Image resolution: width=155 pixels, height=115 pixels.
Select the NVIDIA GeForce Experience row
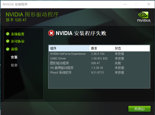click(99, 54)
